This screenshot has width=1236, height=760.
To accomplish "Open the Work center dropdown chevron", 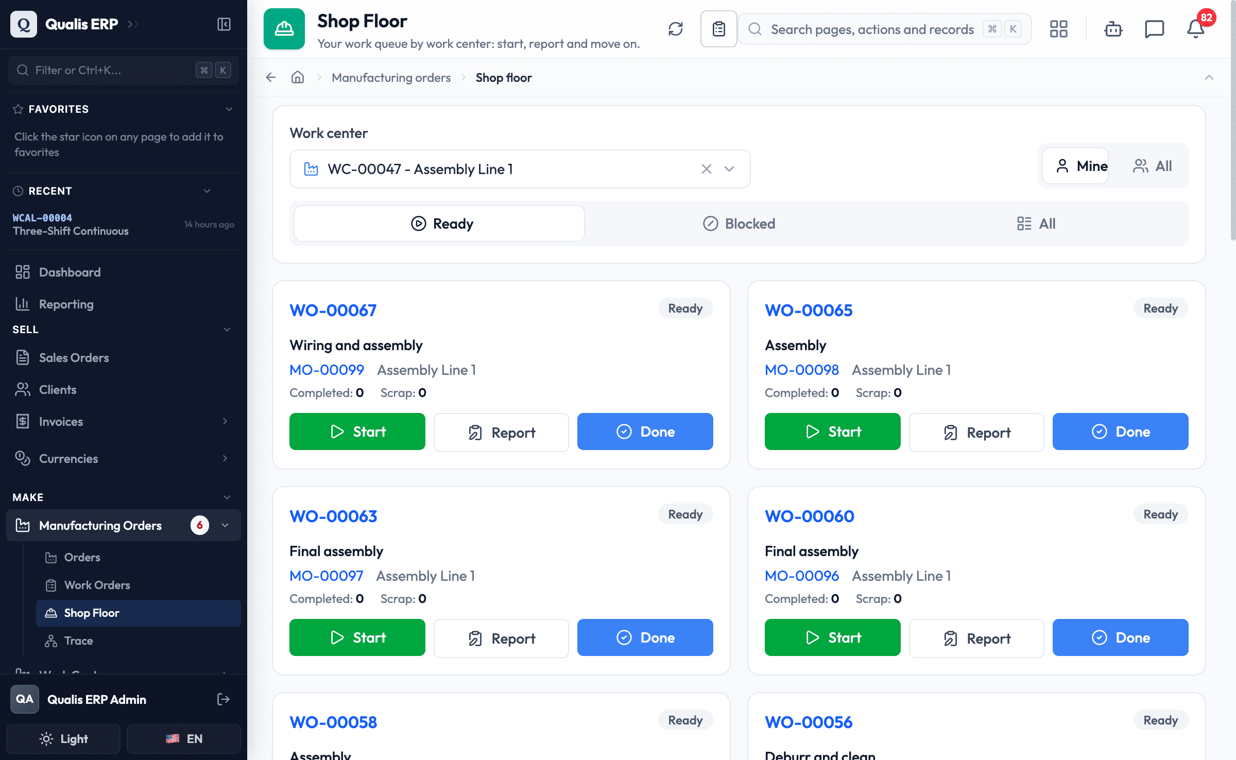I will point(729,169).
